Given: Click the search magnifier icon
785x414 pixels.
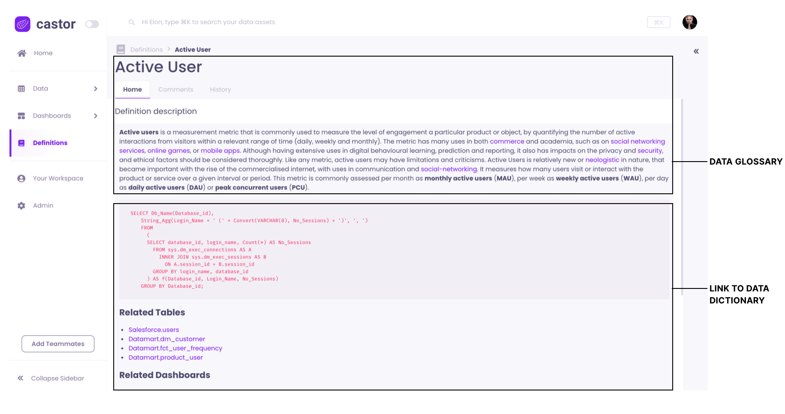Looking at the screenshot, I should pyautogui.click(x=131, y=22).
